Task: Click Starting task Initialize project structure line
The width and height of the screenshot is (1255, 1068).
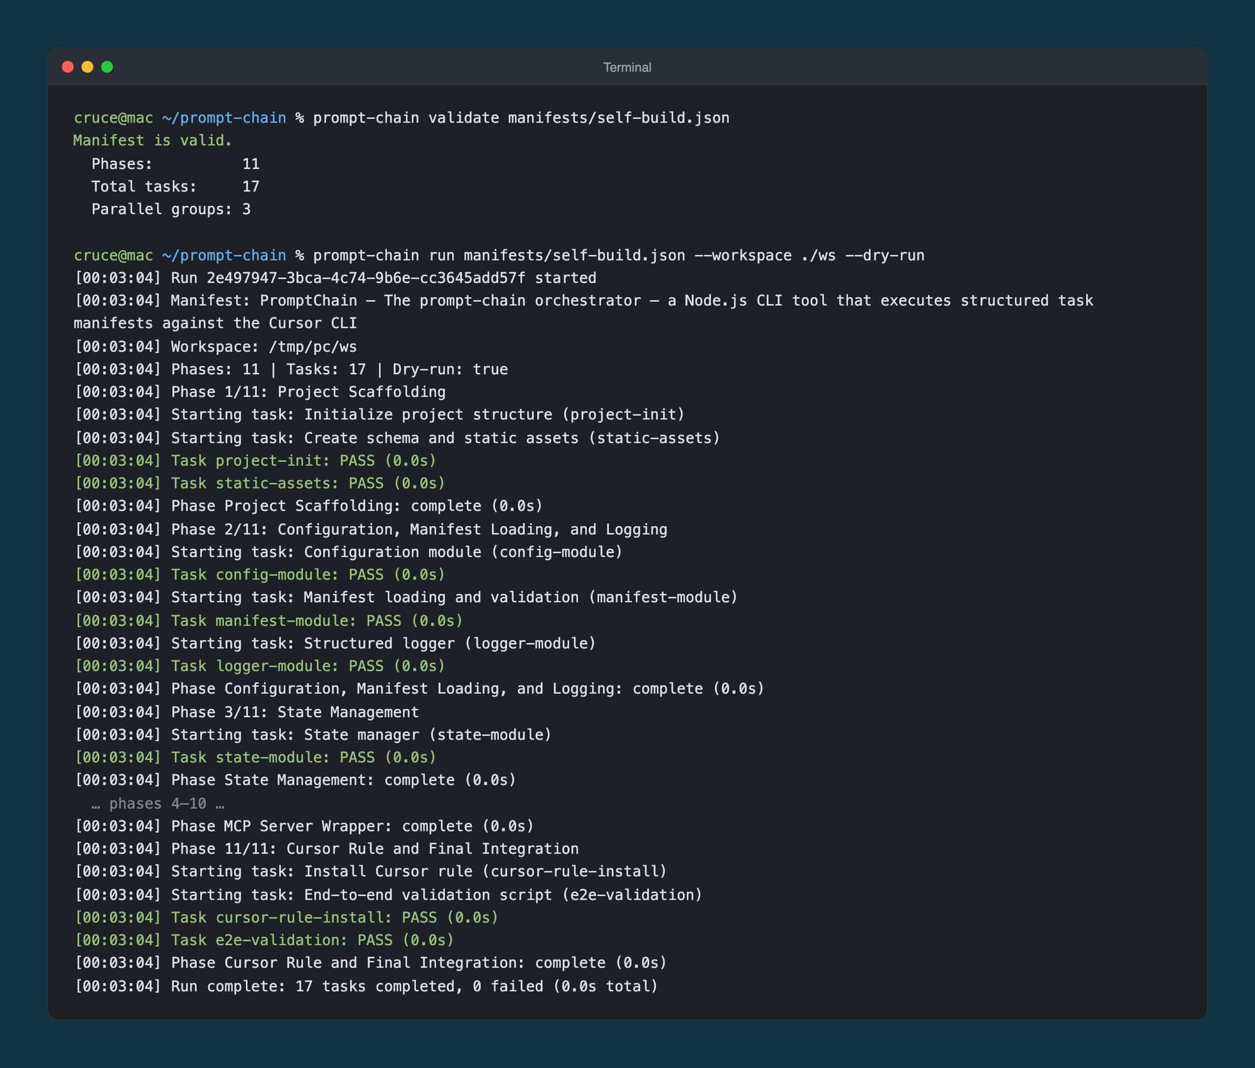Action: pyautogui.click(x=380, y=414)
